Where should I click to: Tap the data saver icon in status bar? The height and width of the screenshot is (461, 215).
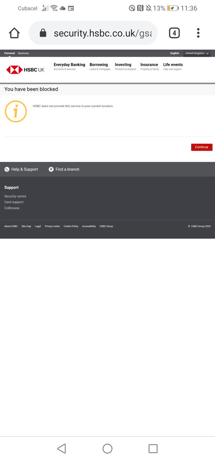point(132,8)
